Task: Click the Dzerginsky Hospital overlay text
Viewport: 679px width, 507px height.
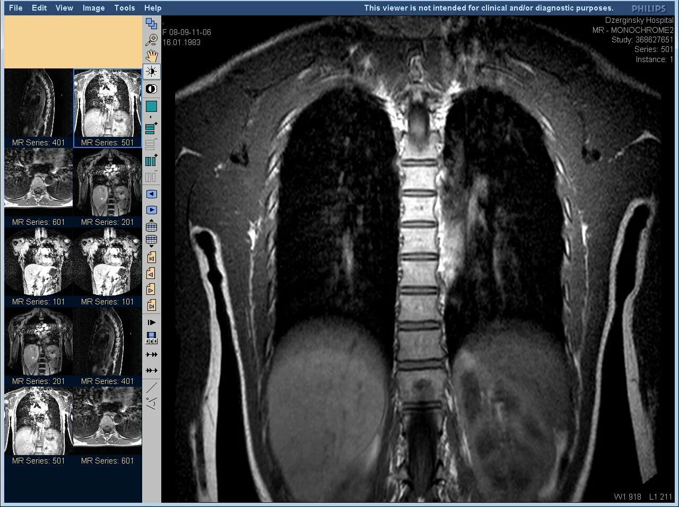Action: [639, 20]
